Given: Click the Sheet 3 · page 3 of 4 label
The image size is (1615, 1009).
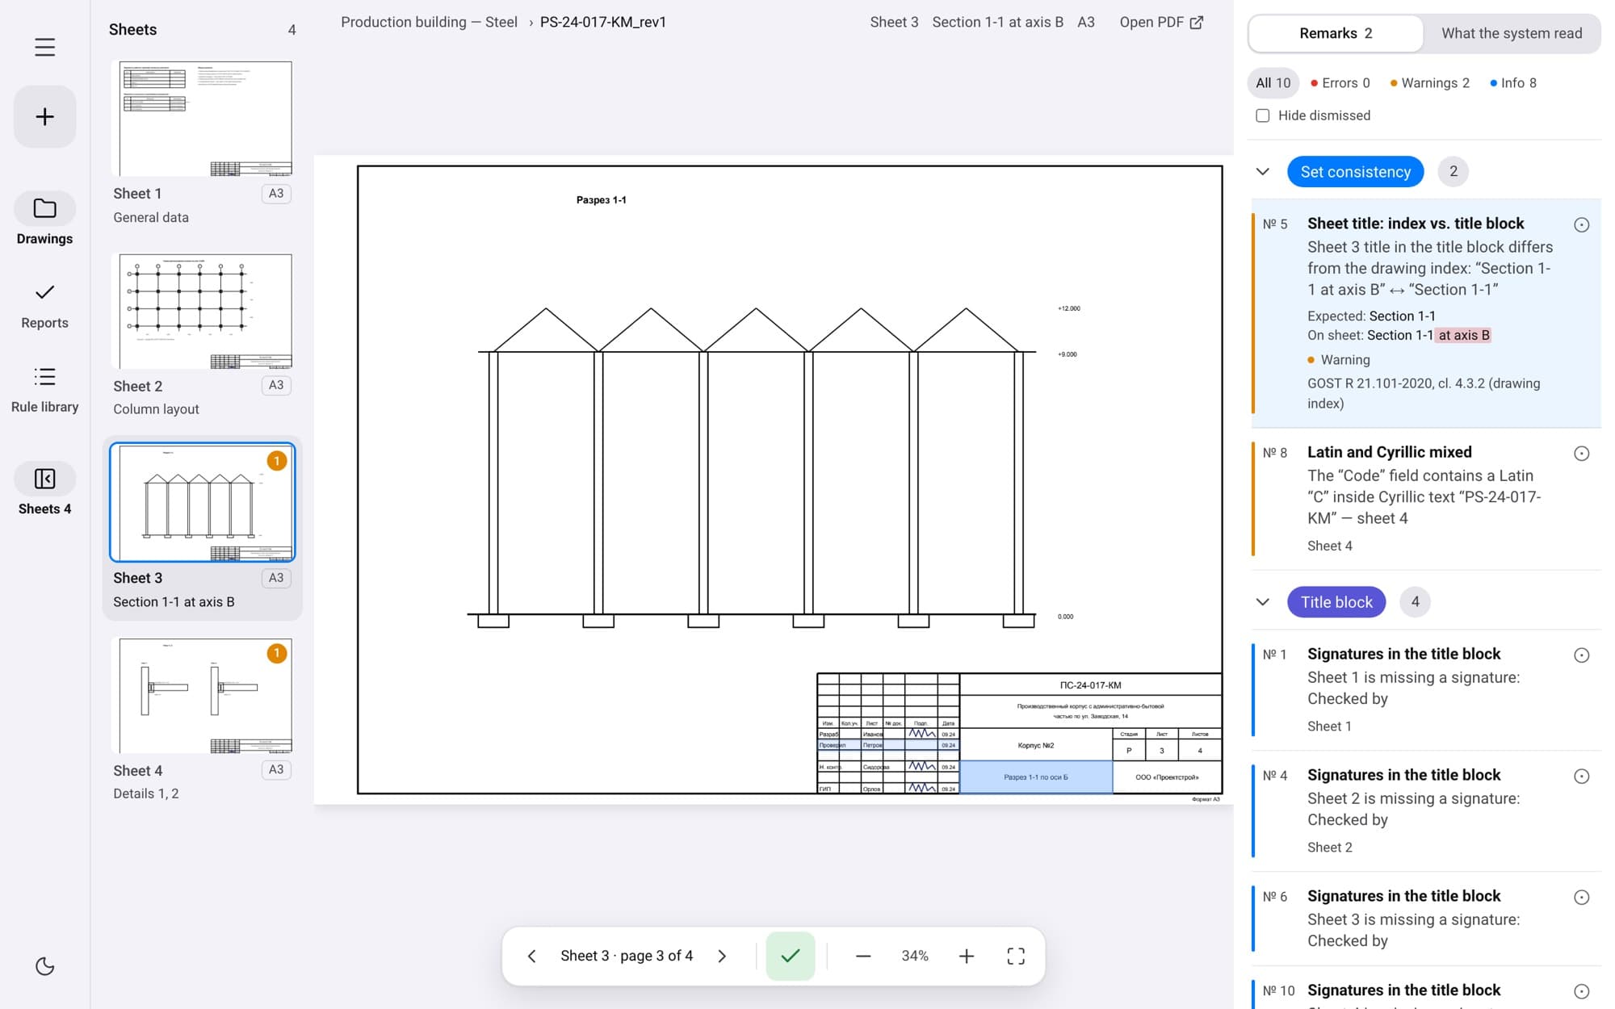Looking at the screenshot, I should (x=627, y=956).
